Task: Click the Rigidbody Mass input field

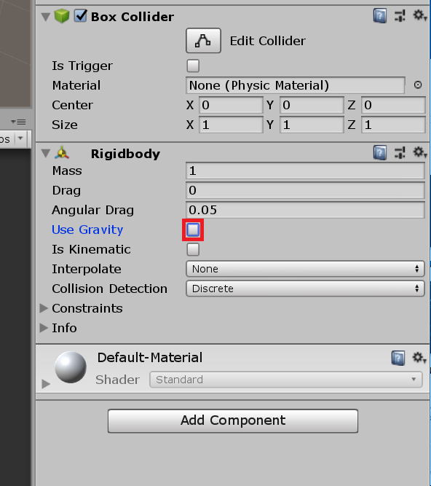Action: [305, 171]
